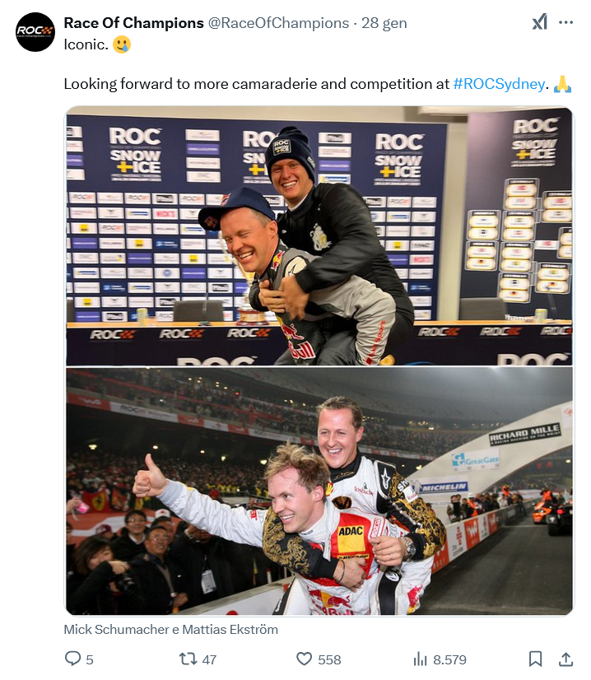Click the share upload icon
591x680 pixels.
(x=565, y=659)
